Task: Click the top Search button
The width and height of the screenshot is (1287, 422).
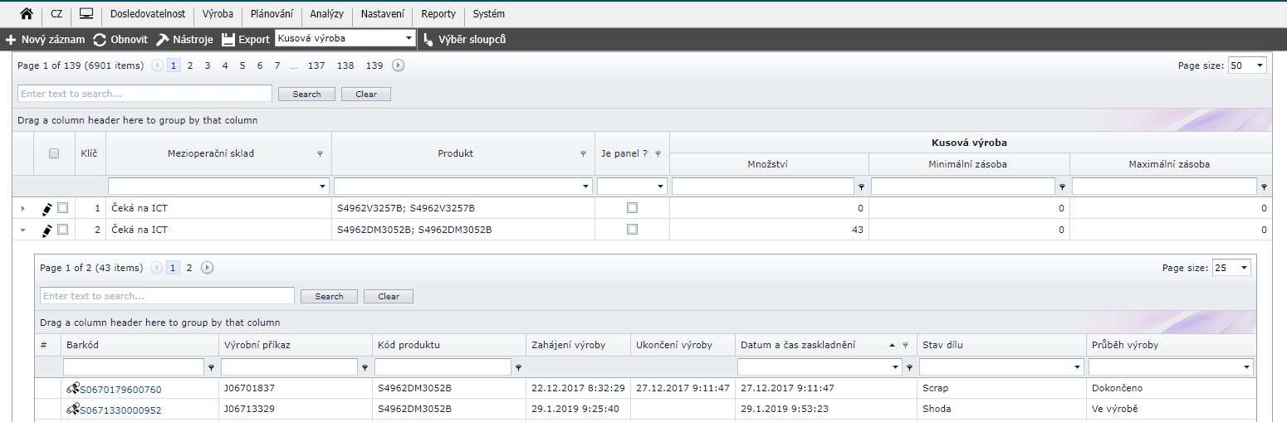Action: [x=306, y=95]
